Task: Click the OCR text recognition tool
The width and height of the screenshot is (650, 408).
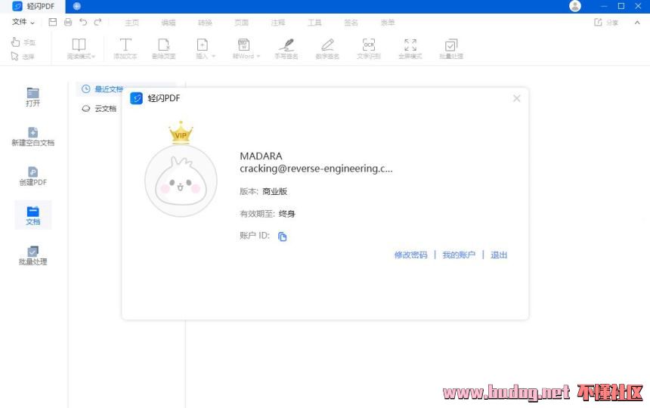Action: pyautogui.click(x=369, y=49)
